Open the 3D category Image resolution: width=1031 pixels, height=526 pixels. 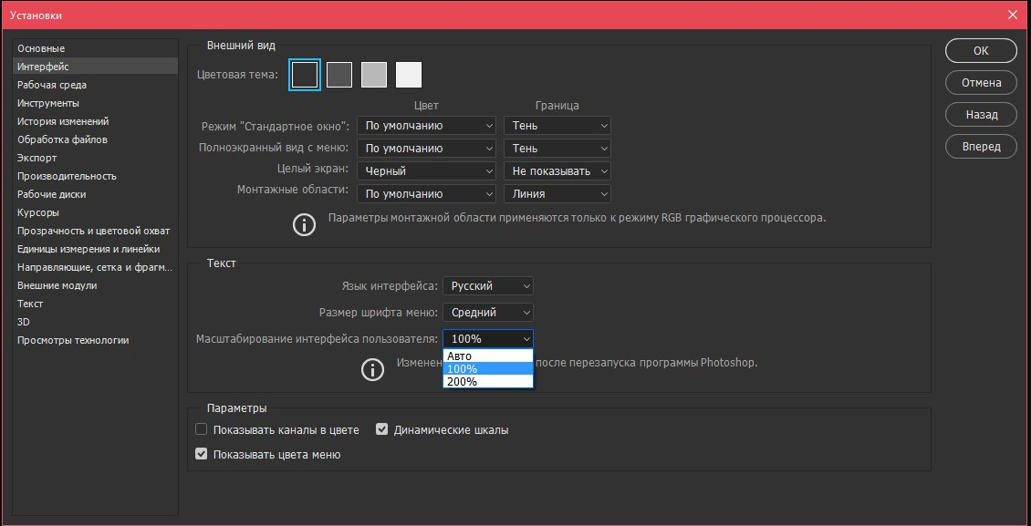tap(96, 322)
